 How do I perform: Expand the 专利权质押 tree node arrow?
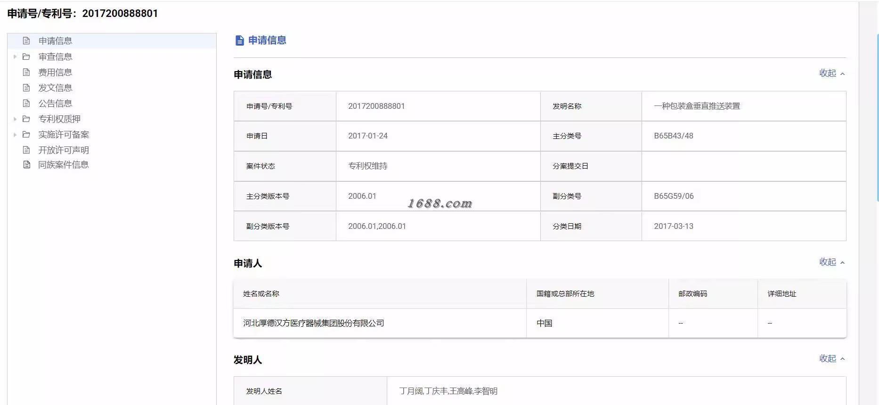click(15, 119)
